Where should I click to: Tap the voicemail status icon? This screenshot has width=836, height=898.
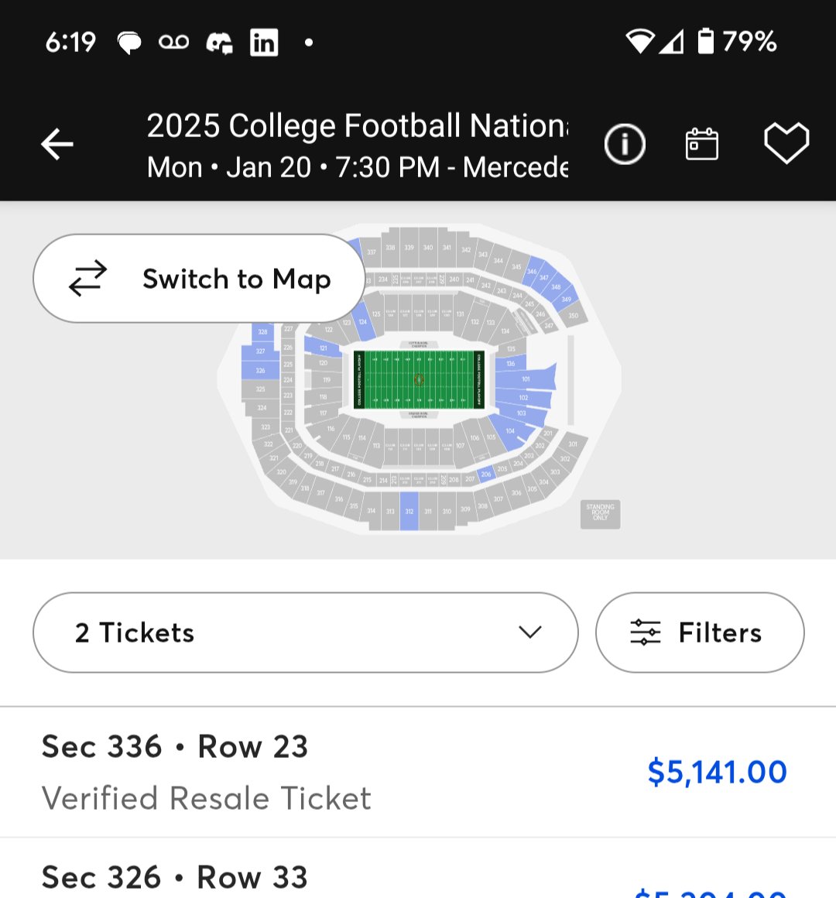(173, 43)
